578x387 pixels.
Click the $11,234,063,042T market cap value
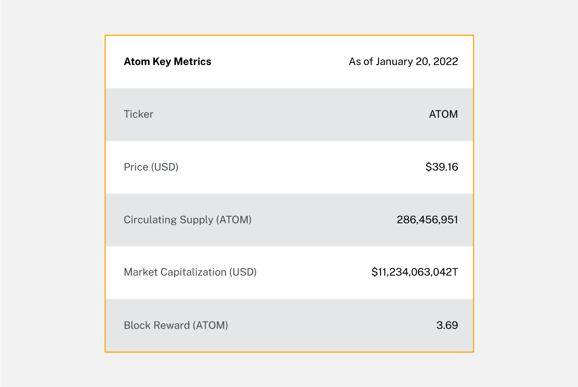pos(415,272)
